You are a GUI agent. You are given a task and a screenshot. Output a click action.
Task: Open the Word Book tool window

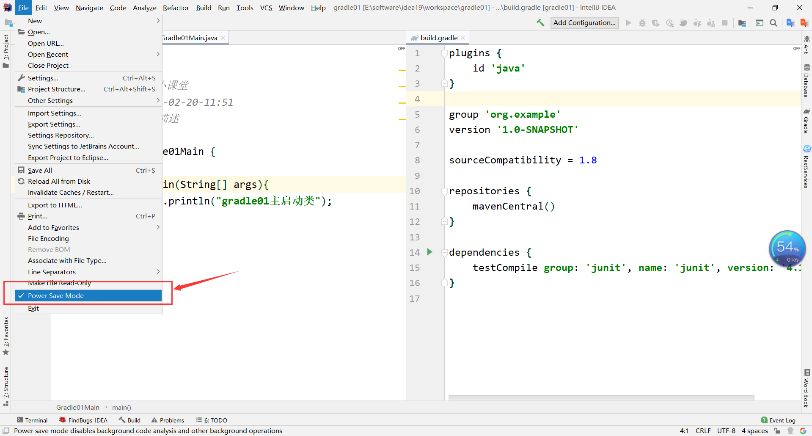tap(806, 388)
